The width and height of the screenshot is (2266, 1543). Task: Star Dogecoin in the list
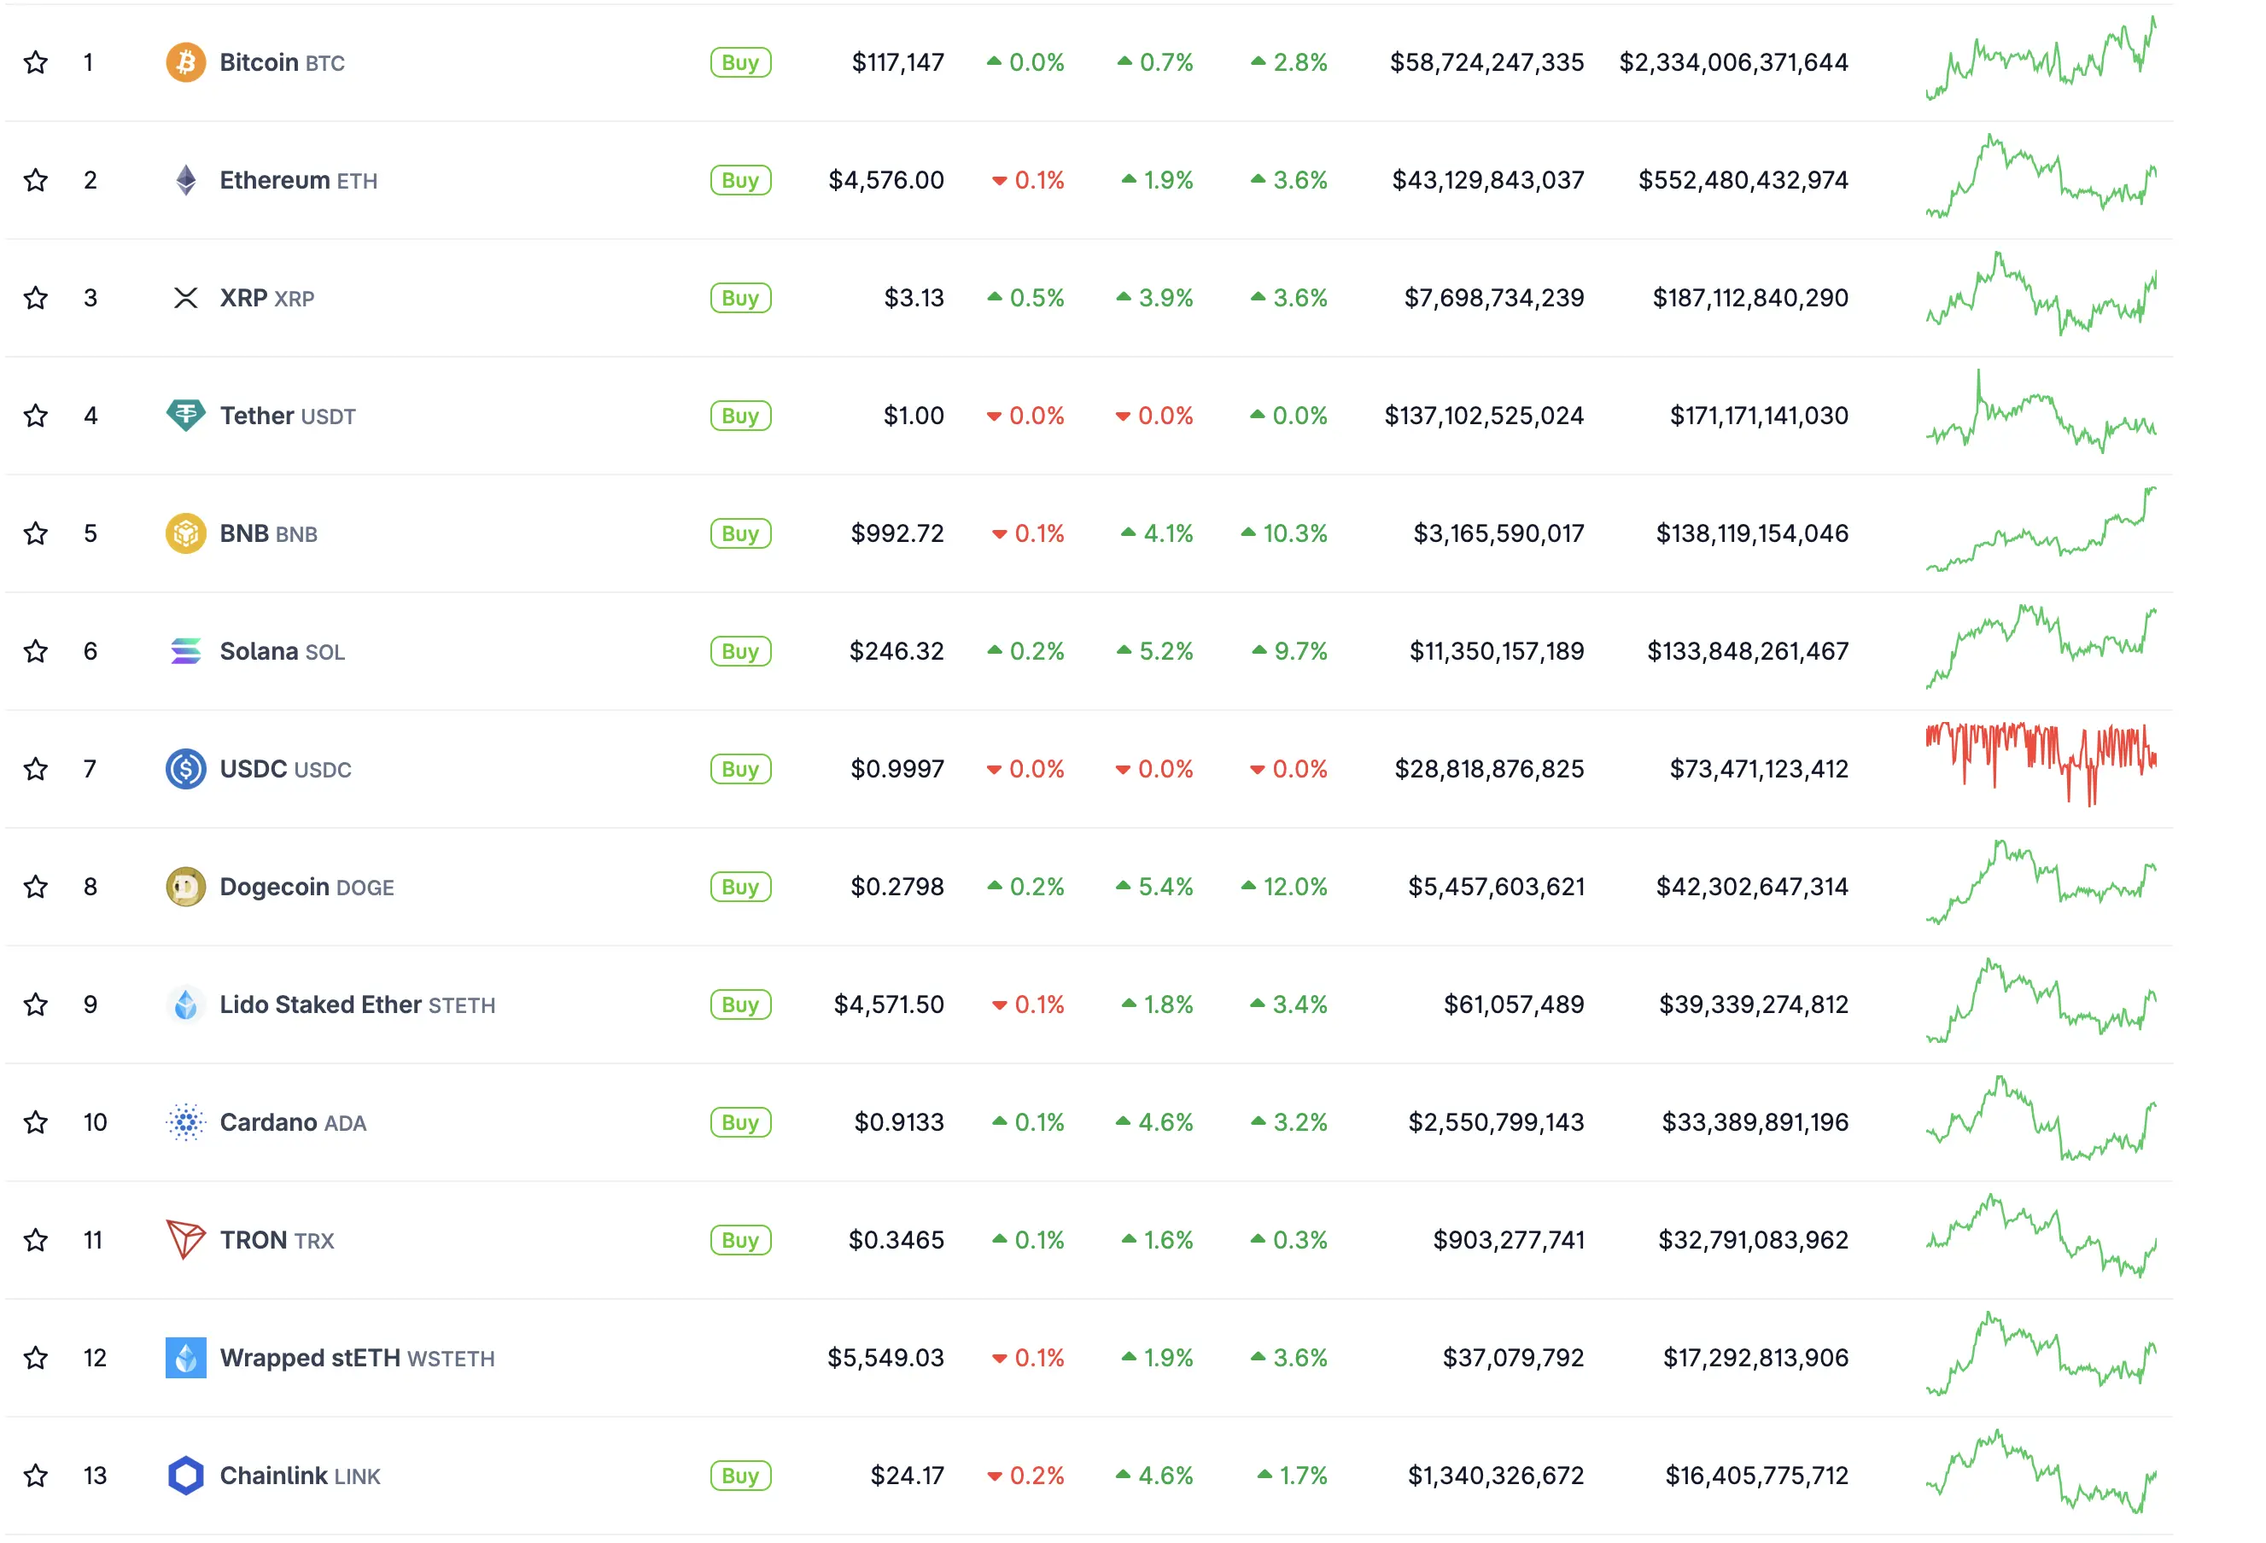pos(36,887)
